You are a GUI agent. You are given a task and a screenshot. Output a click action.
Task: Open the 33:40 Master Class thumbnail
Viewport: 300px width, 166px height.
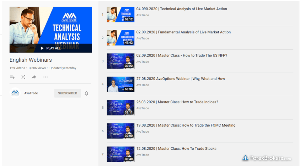[120, 154]
